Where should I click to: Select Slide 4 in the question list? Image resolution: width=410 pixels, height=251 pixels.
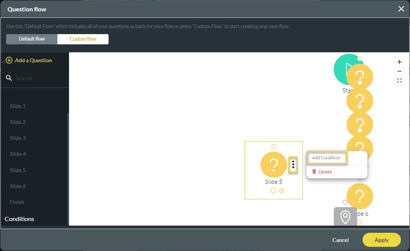(18, 154)
